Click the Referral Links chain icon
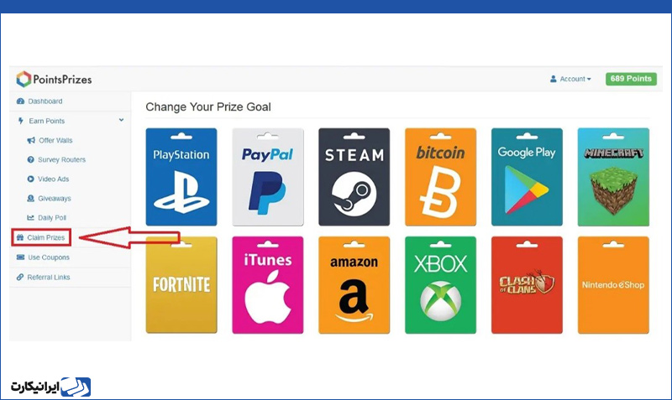 tap(20, 278)
